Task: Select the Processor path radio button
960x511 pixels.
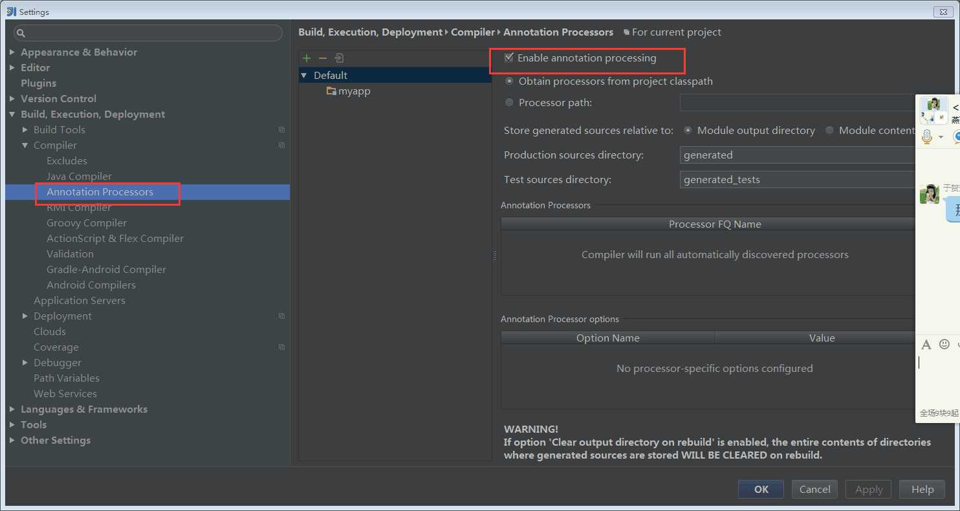Action: click(510, 102)
